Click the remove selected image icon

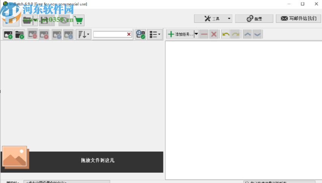click(x=32, y=35)
